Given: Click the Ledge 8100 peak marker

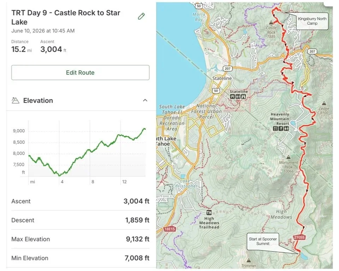Looking at the screenshot, I should 324,103.
